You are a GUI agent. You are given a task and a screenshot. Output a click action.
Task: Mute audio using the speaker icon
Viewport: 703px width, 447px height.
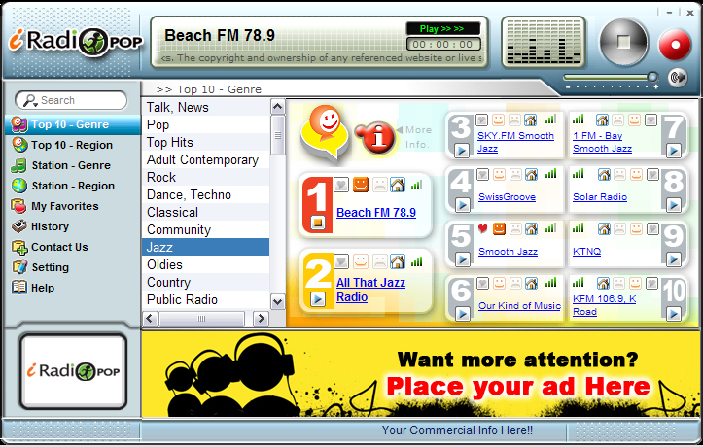(x=678, y=78)
